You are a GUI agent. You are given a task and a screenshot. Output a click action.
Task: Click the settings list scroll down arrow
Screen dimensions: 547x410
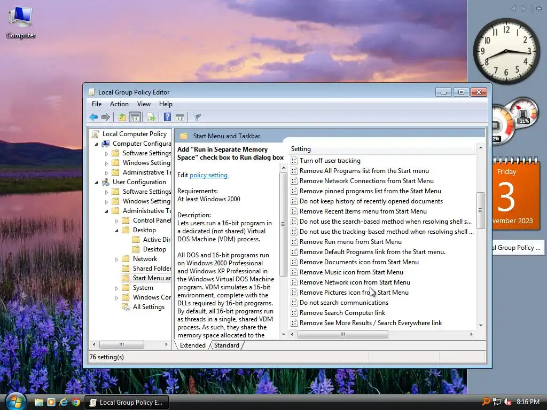tap(481, 325)
